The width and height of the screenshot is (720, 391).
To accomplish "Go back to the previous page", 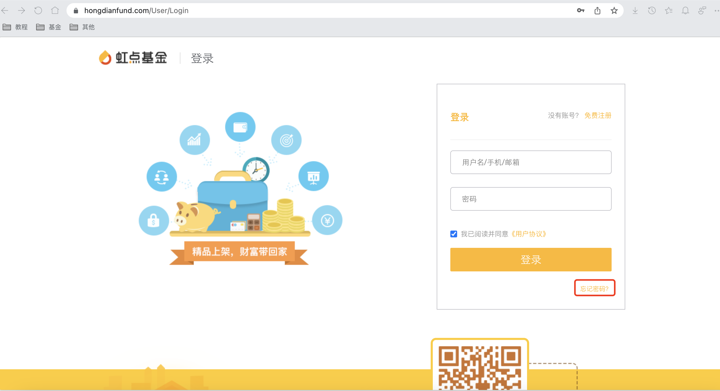I will click(5, 11).
